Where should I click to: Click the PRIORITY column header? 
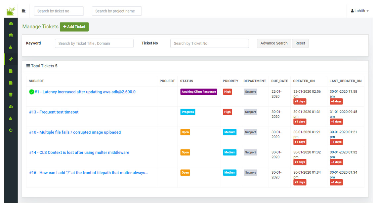coord(230,81)
